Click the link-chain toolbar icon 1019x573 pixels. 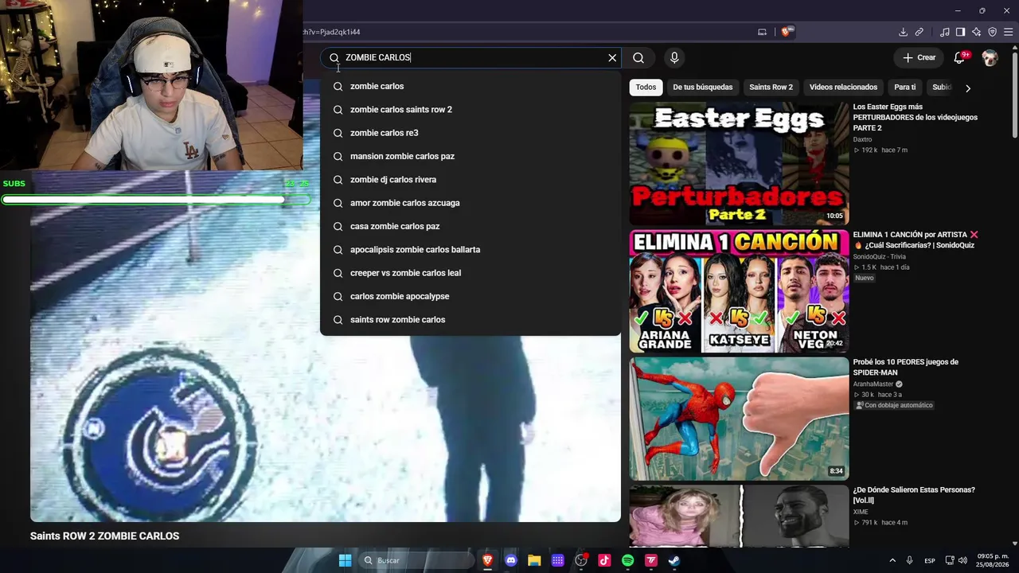[x=919, y=32]
